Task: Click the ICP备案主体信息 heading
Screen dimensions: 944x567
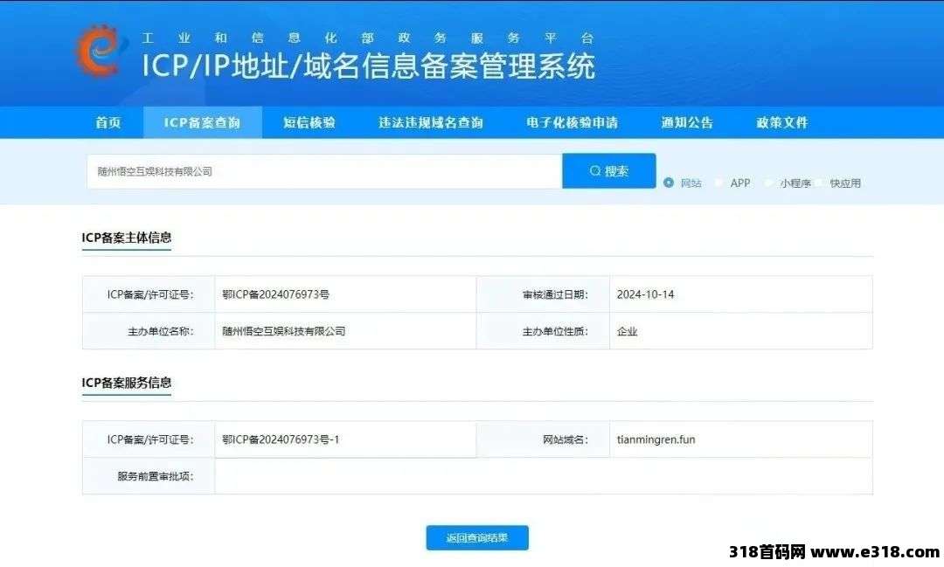Action: tap(127, 238)
